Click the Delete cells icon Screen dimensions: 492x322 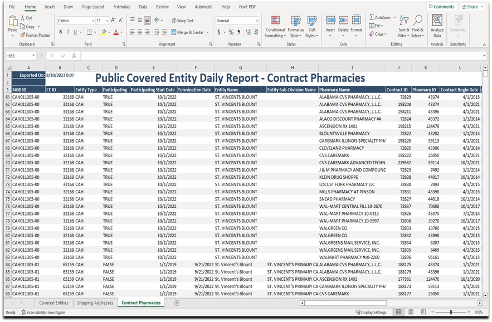[x=343, y=21]
